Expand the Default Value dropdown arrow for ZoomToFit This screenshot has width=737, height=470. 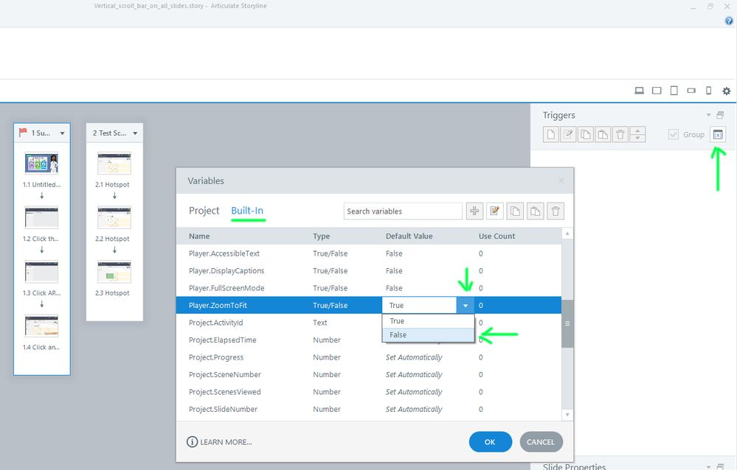(466, 305)
